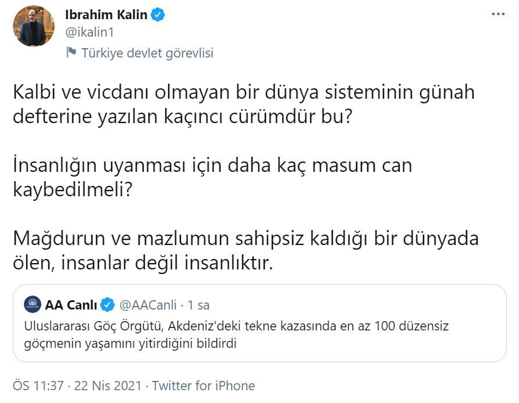Click the "ÖS 11:37" tweet time

click(35, 386)
